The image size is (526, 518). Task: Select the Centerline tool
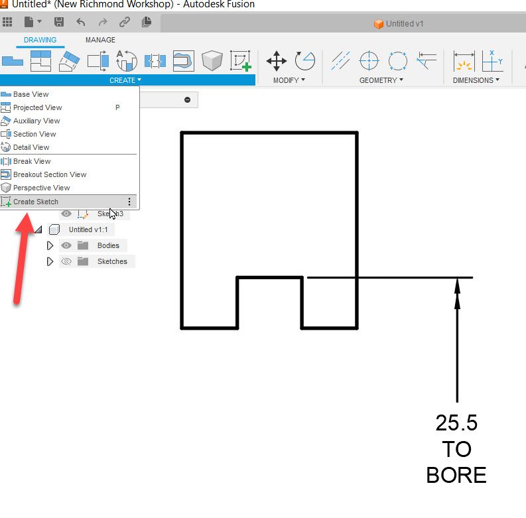[x=340, y=61]
